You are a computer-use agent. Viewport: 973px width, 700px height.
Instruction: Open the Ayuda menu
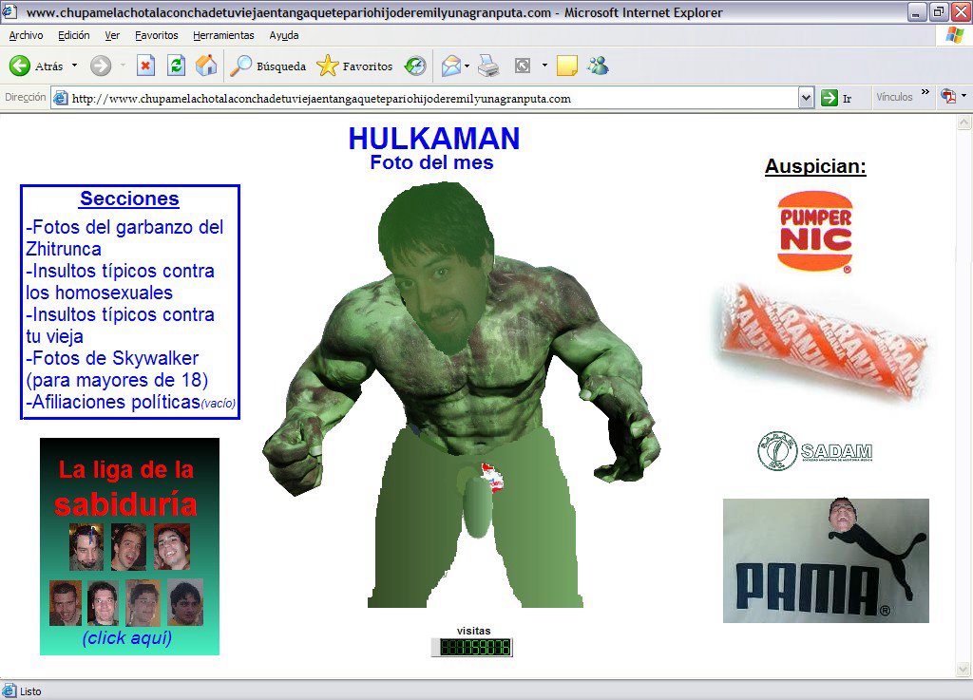coord(283,35)
